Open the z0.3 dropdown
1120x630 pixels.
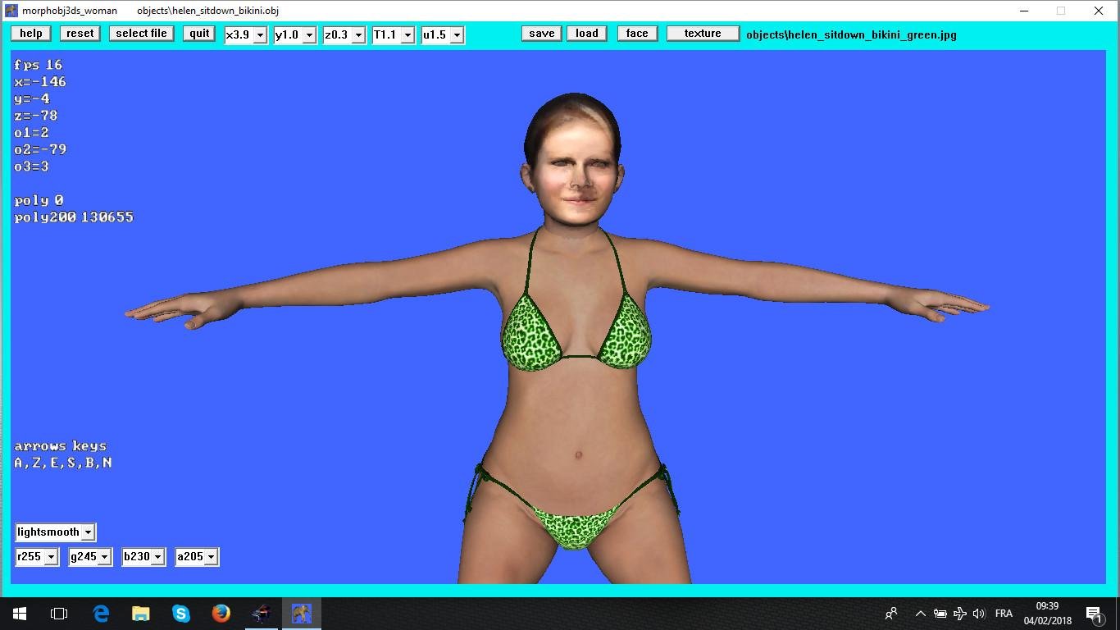coord(344,34)
